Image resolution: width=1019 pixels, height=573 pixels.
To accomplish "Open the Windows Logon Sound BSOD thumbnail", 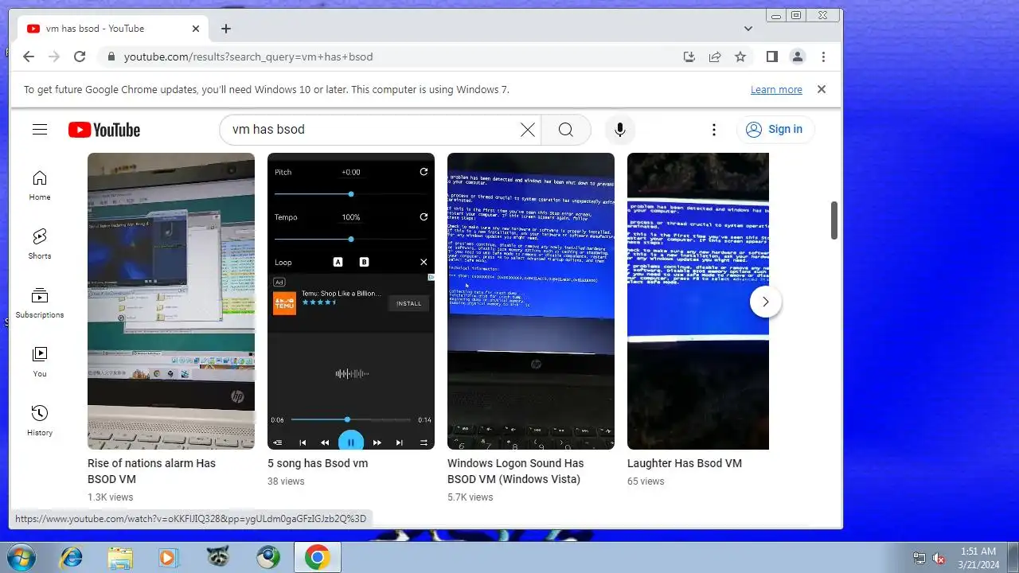I will [x=531, y=301].
